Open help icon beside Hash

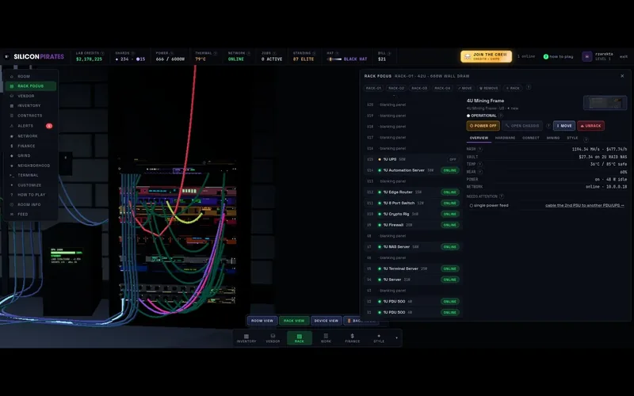480,149
